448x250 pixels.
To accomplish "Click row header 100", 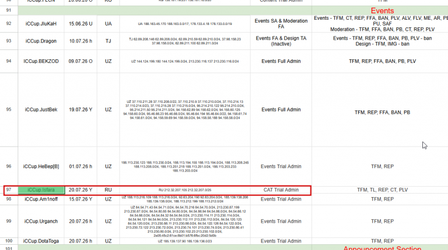I will coord(9,241).
